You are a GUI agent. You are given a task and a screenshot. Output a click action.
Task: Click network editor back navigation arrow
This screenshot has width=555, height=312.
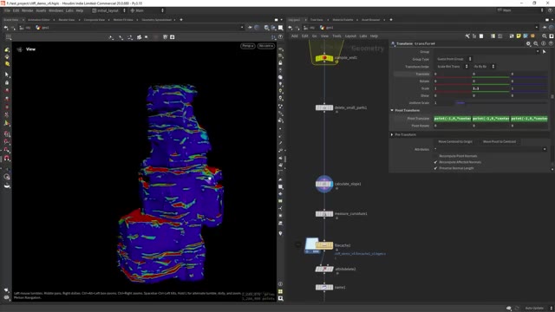coord(291,28)
